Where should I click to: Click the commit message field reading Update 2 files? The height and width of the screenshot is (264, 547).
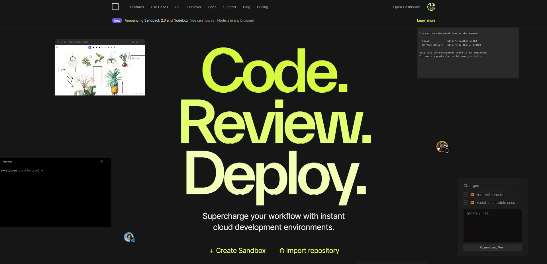(493, 226)
